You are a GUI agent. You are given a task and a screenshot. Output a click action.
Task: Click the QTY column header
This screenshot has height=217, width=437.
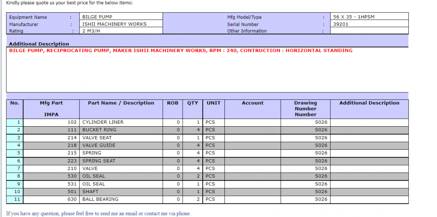coord(192,103)
